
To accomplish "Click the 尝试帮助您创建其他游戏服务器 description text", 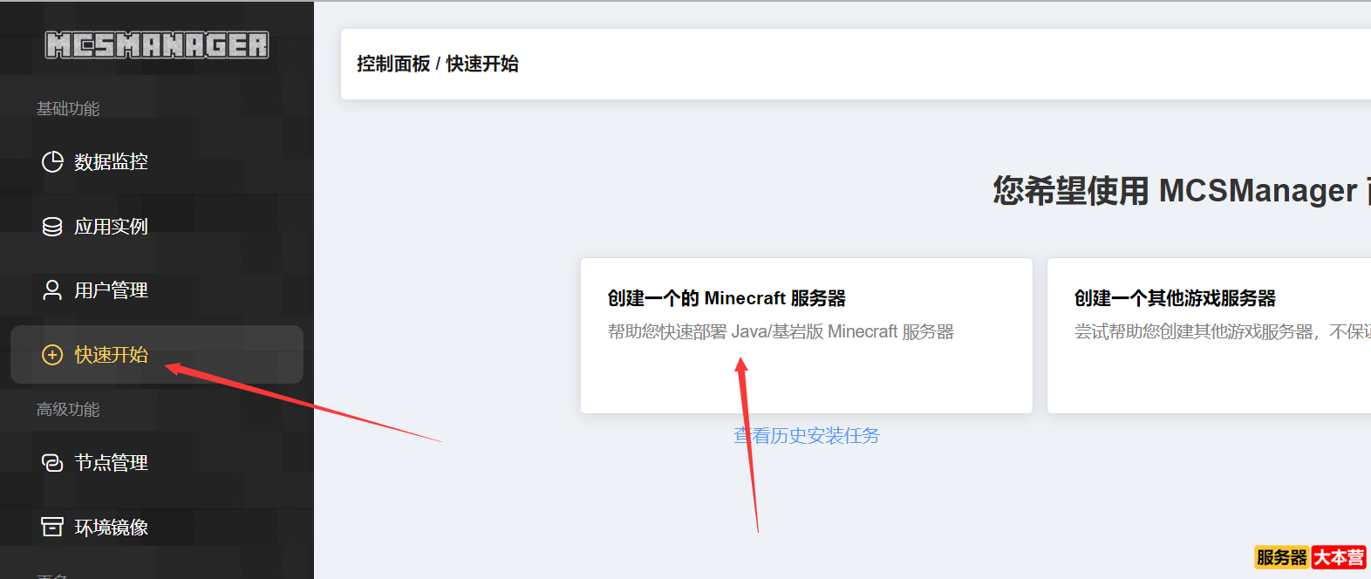I will click(1223, 331).
